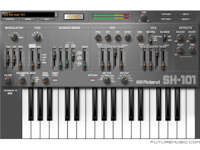Image resolution: width=200 pixels, height=150 pixels.
Task: Click the NOISE level slider
Action: [x=85, y=59]
